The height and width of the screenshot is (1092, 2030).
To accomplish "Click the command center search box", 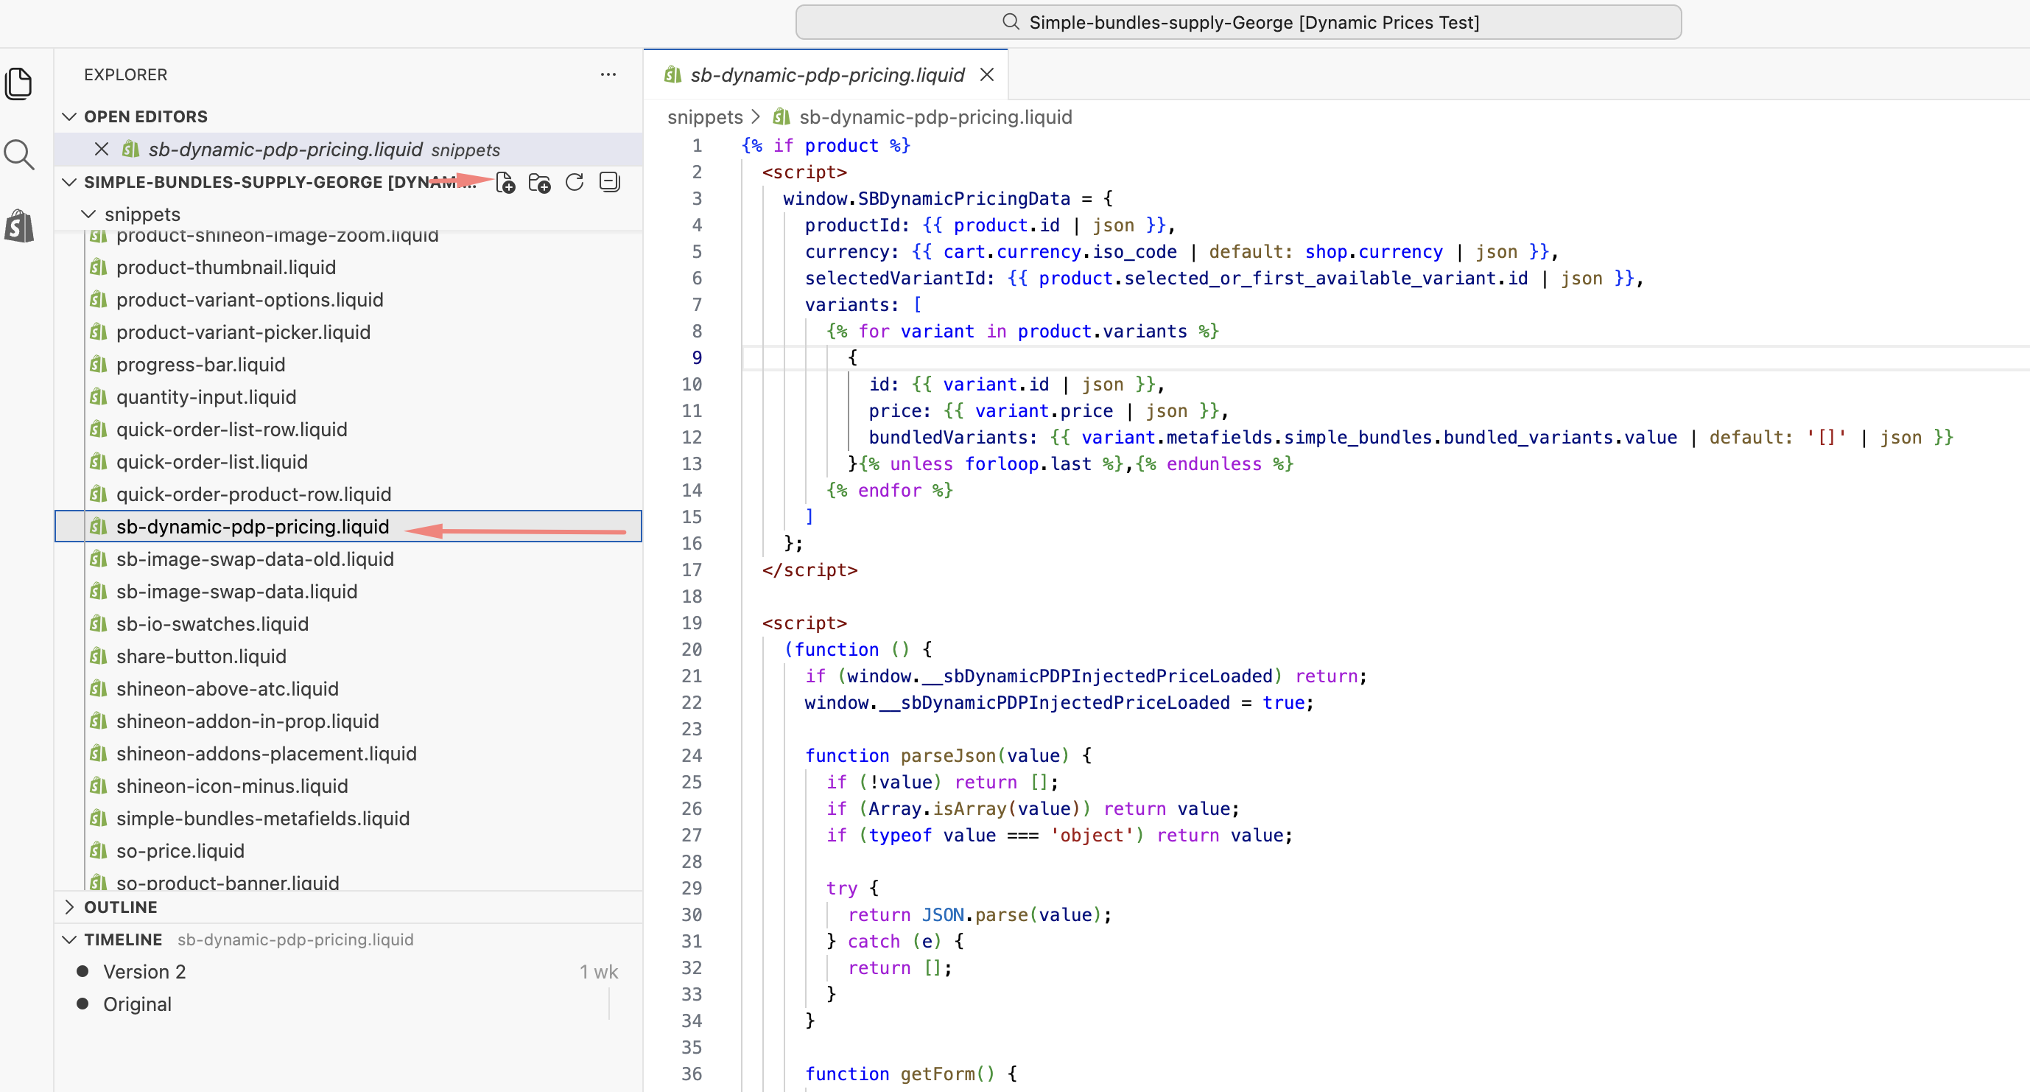I will click(1238, 22).
